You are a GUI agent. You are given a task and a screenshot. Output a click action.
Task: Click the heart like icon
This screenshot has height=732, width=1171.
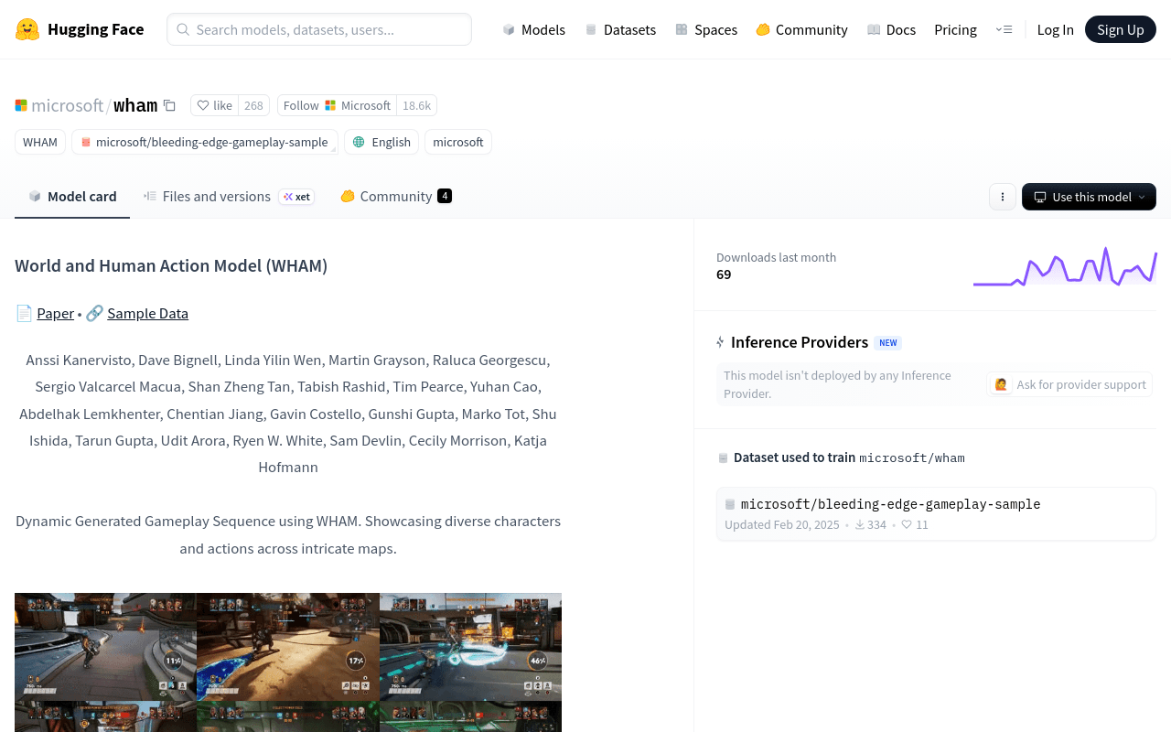203,105
